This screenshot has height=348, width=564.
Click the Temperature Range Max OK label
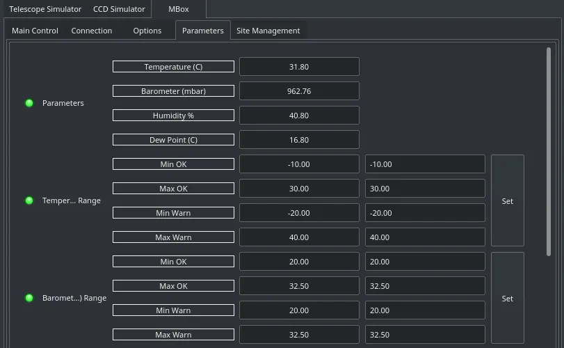[x=173, y=189]
